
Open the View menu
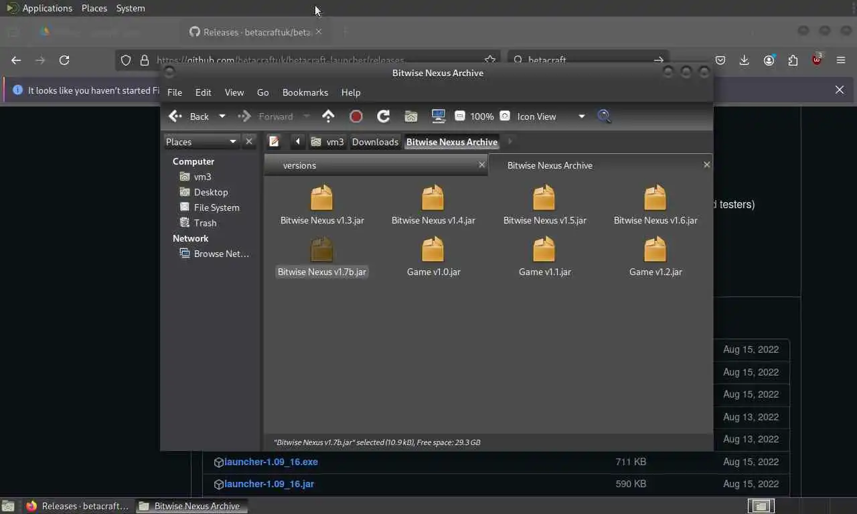(x=234, y=92)
